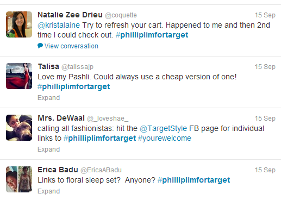Open Erica Badu's profile picture
Image resolution: width=281 pixels, height=200 pixels.
click(19, 179)
